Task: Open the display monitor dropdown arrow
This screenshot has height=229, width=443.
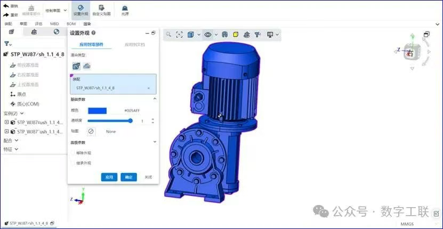Action: tap(277, 35)
